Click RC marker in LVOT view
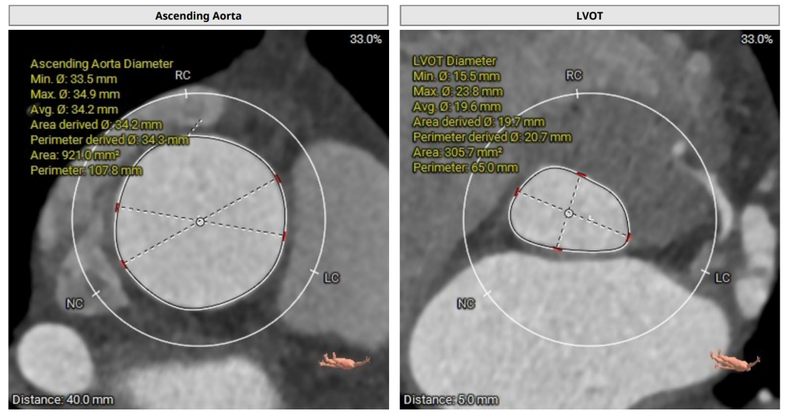Screen dimensions: 787x416 [x=573, y=75]
